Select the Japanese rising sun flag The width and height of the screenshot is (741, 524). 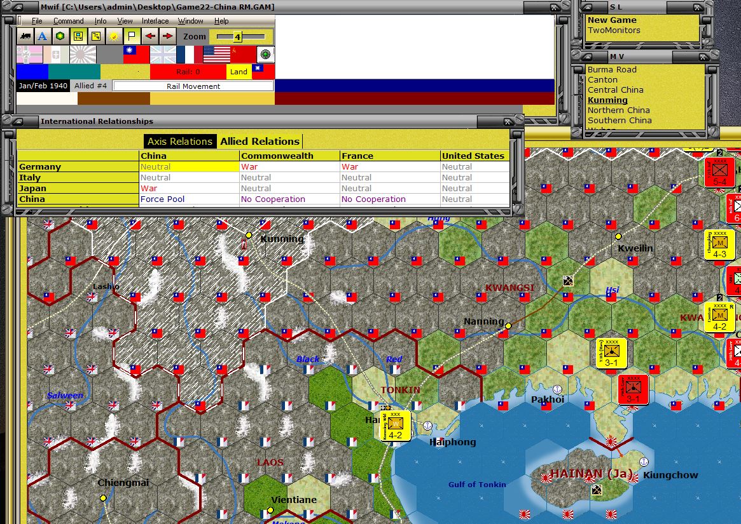point(83,55)
